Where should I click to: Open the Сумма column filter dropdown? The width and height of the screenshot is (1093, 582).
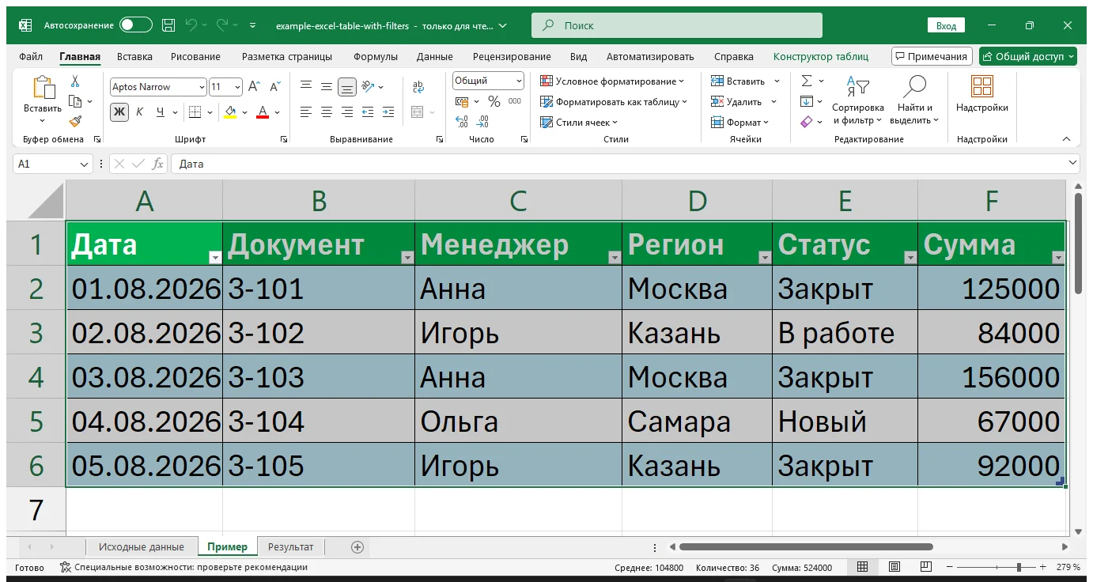(x=1058, y=257)
